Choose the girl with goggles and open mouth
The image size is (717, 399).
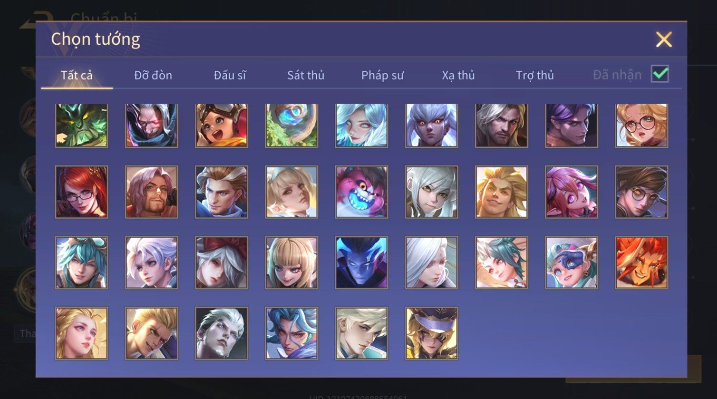[x=222, y=126]
